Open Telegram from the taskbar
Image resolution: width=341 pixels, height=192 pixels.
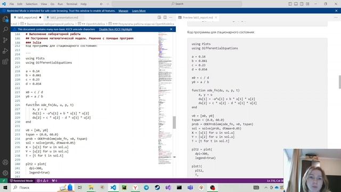point(146,187)
